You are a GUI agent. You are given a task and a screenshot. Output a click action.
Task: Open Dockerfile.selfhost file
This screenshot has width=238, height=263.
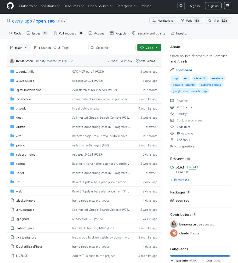pos(29,247)
